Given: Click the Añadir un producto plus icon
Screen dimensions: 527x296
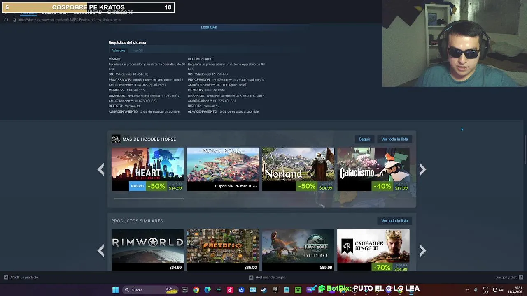Looking at the screenshot, I should point(6,277).
